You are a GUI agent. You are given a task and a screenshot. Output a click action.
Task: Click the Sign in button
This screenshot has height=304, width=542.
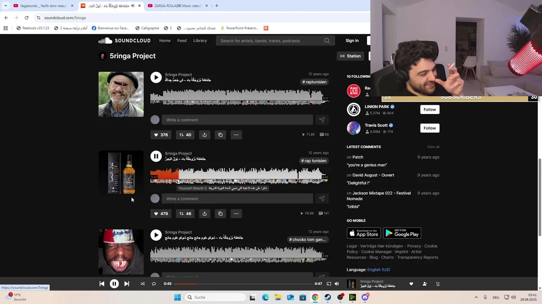click(352, 41)
